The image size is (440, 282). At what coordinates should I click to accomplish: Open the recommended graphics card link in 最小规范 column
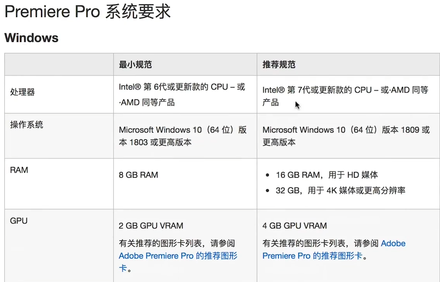coord(178,256)
